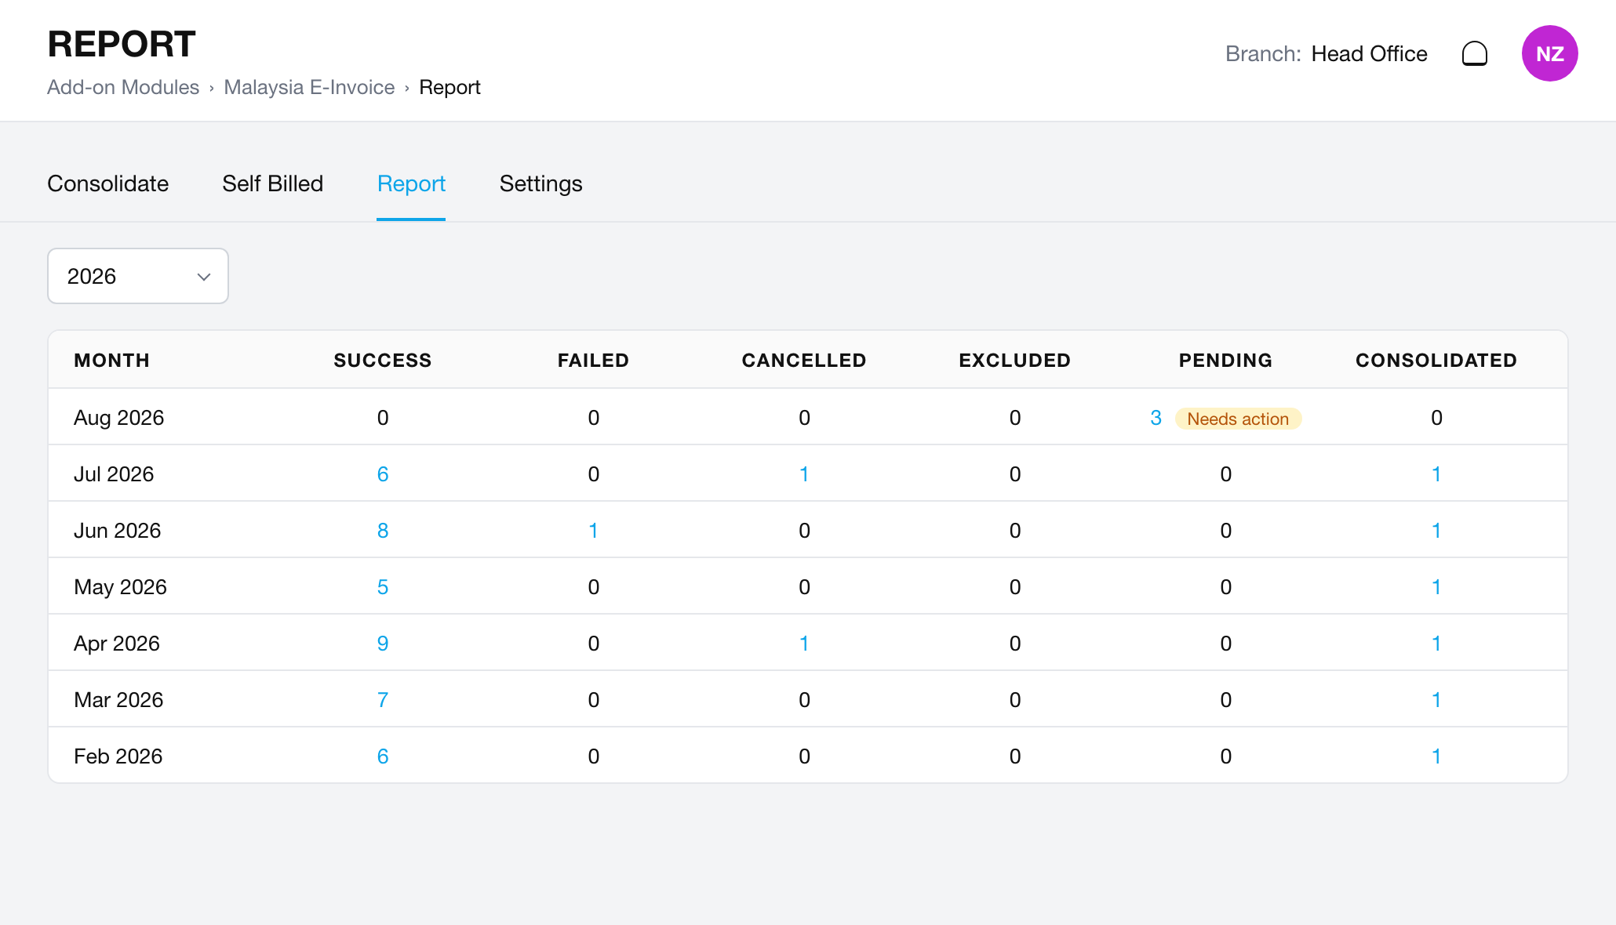The width and height of the screenshot is (1616, 925).
Task: Click the MONTH column header
Action: coord(111,361)
